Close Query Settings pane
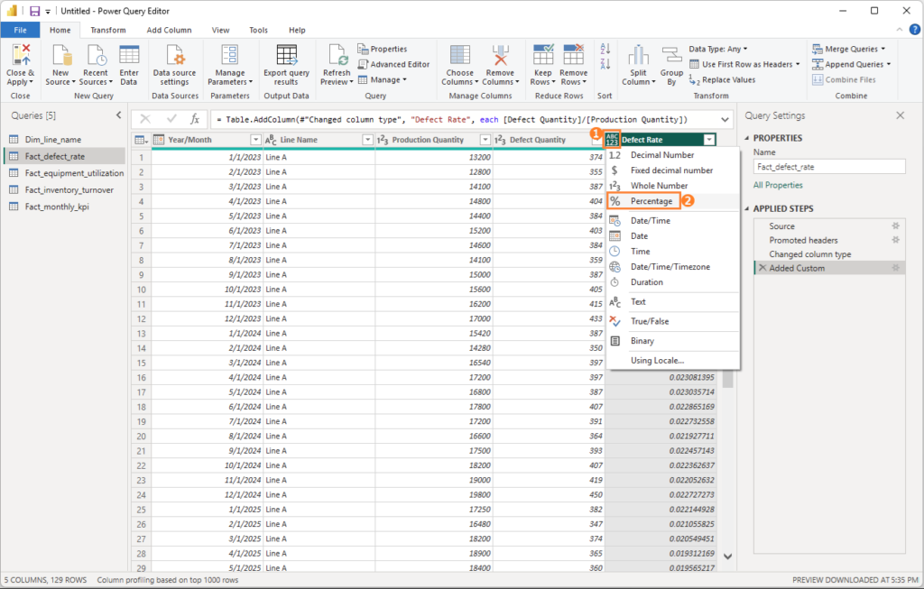The image size is (924, 589). pos(900,115)
